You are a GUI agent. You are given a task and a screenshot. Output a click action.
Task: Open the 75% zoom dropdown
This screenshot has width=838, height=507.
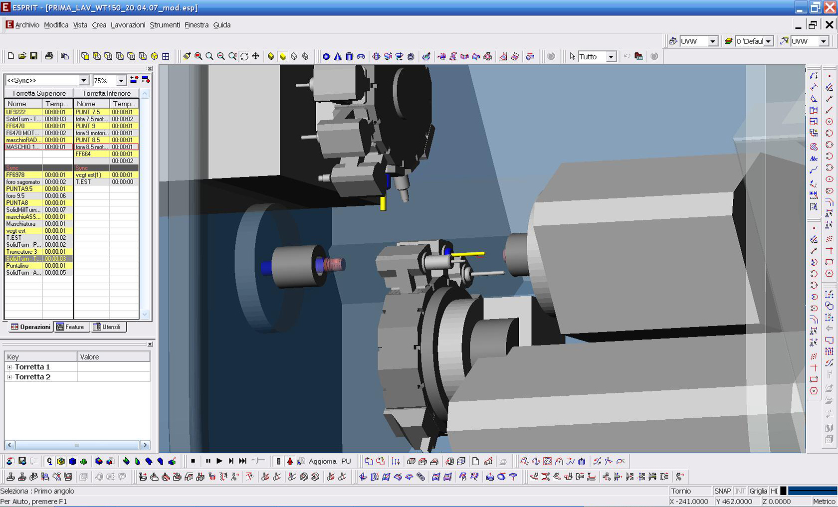click(121, 81)
